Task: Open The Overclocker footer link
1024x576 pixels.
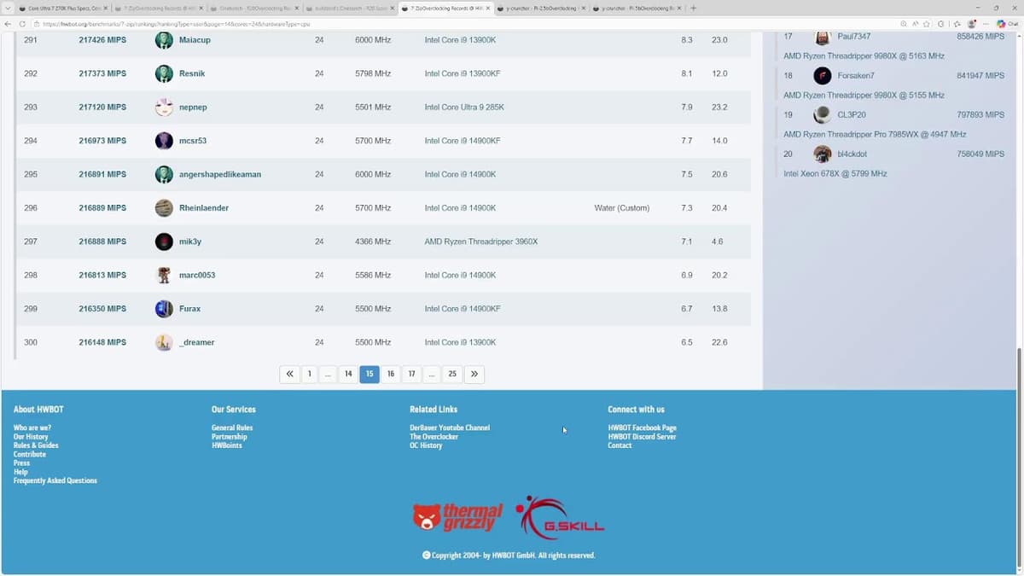Action: (x=433, y=437)
